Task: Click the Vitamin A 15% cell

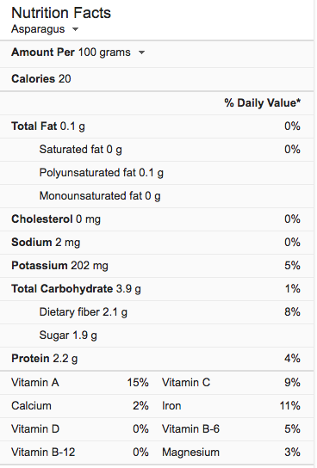Action: tap(80, 383)
